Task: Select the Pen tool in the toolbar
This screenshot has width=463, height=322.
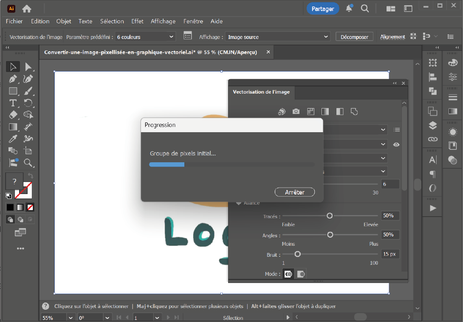Action: [x=13, y=79]
